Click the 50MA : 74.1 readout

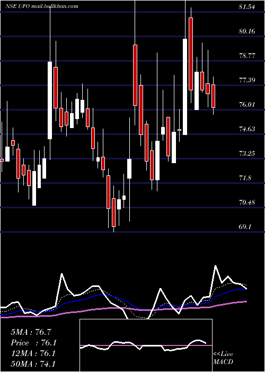pyautogui.click(x=33, y=363)
